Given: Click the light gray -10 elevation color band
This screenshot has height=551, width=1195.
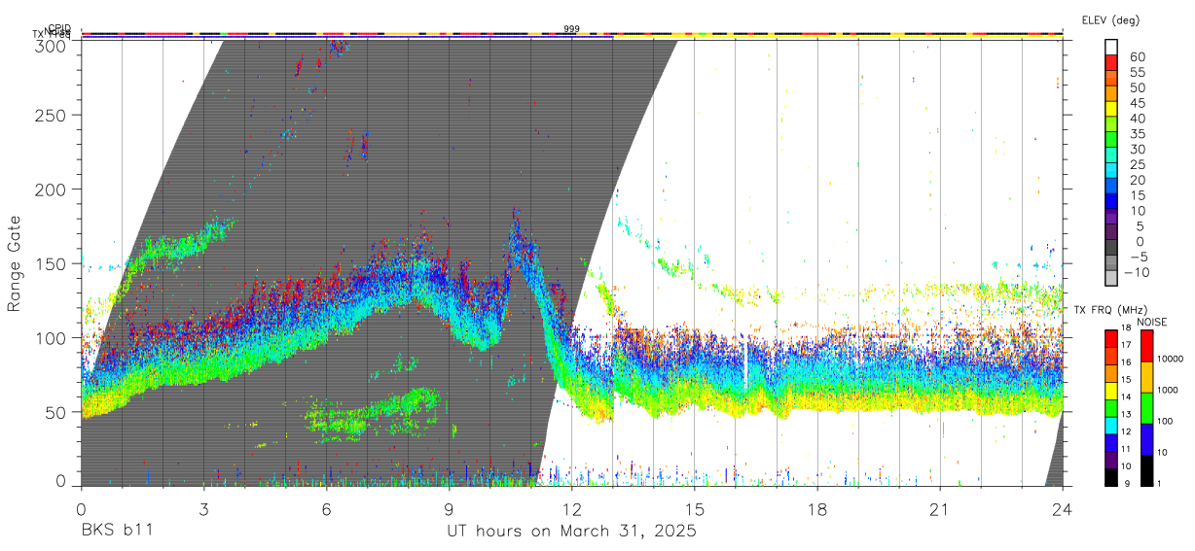Looking at the screenshot, I should point(1111,279).
